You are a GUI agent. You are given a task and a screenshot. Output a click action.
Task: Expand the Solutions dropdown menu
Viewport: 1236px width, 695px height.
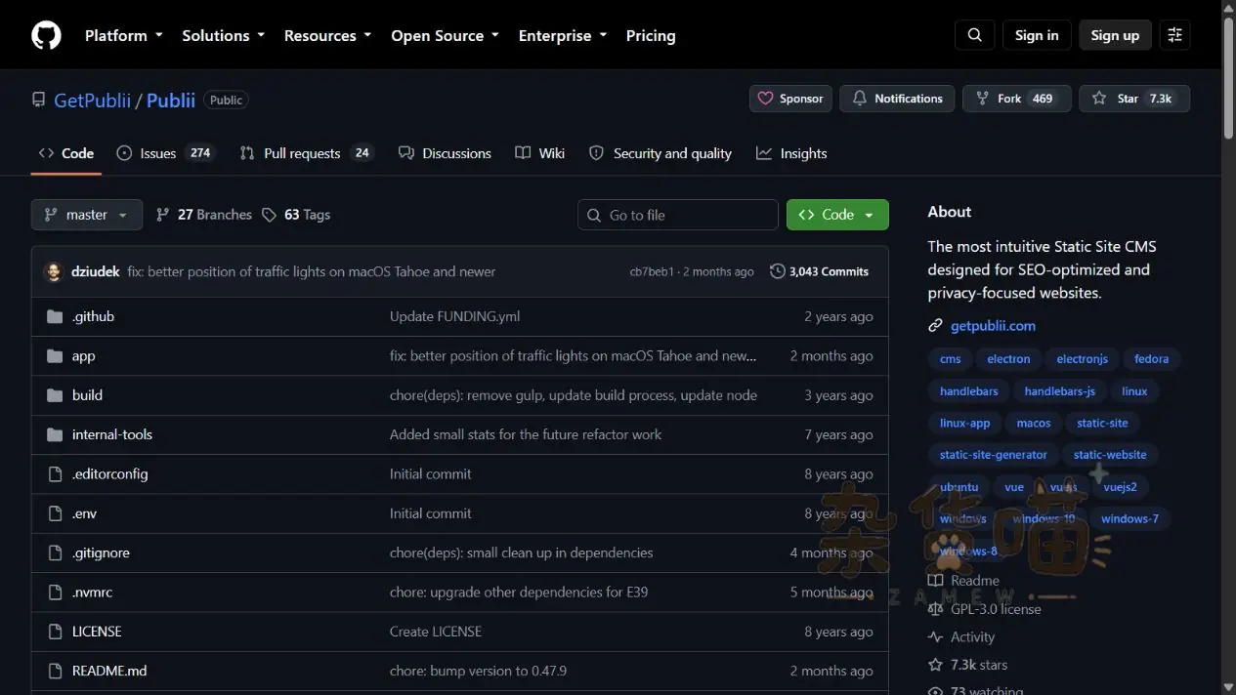(x=224, y=35)
